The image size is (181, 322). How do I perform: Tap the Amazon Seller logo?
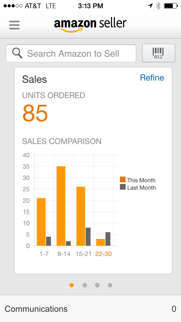[90, 25]
